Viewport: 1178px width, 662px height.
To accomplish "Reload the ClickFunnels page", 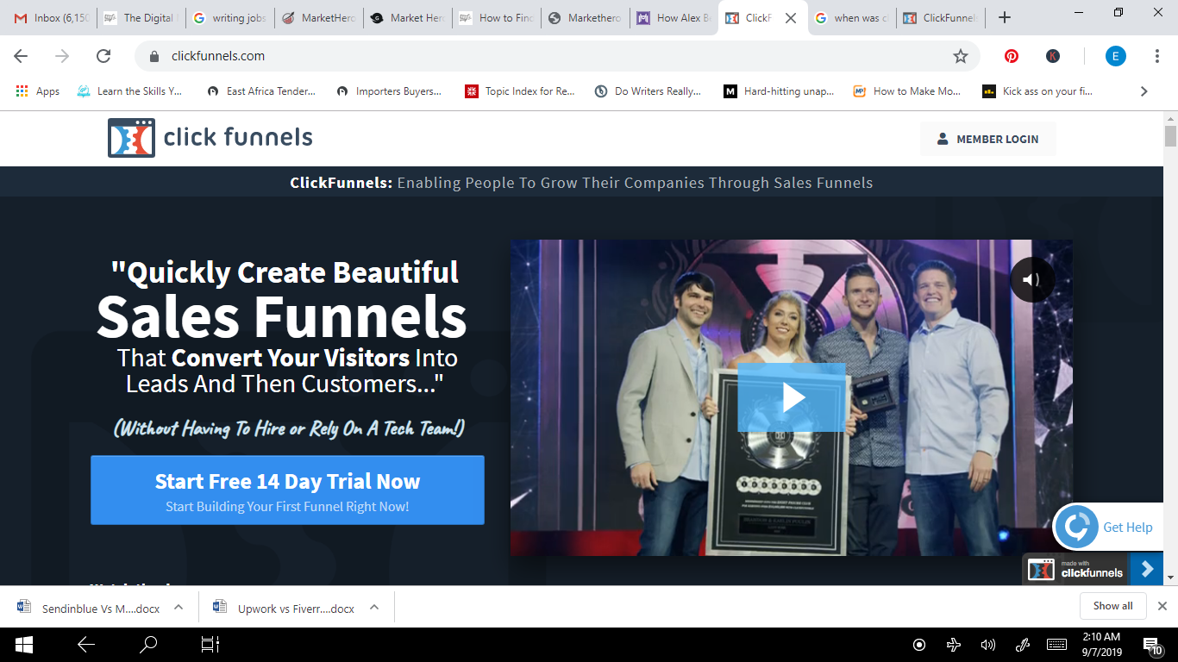I will click(103, 56).
